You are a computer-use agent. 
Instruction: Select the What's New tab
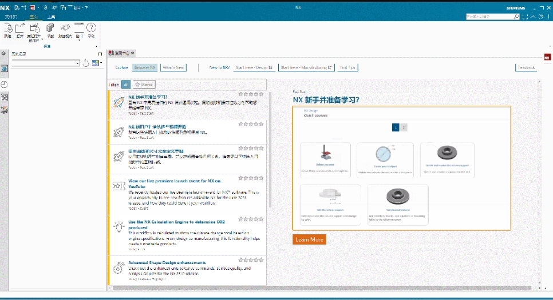click(173, 67)
